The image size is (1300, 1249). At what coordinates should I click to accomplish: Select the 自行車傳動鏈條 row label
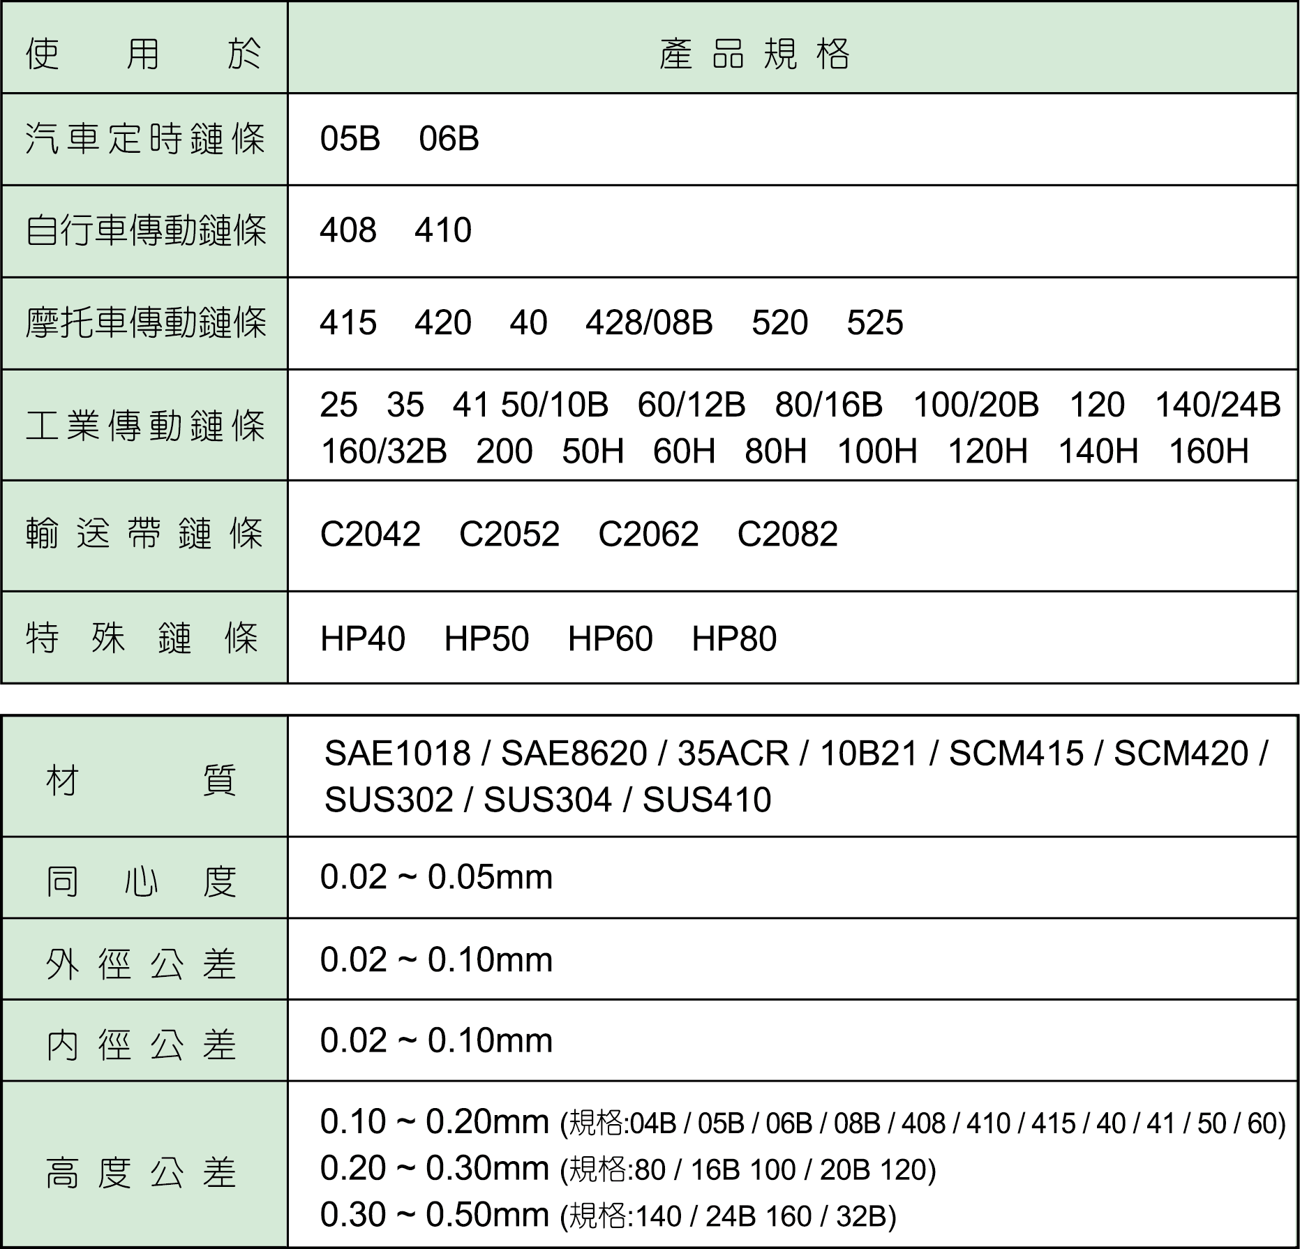pos(146,230)
